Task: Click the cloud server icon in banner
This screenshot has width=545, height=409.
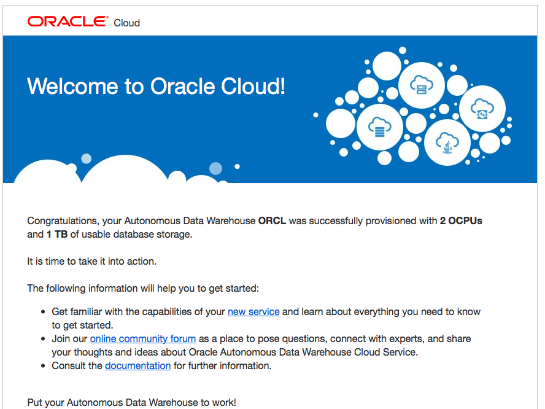Action: pos(421,85)
